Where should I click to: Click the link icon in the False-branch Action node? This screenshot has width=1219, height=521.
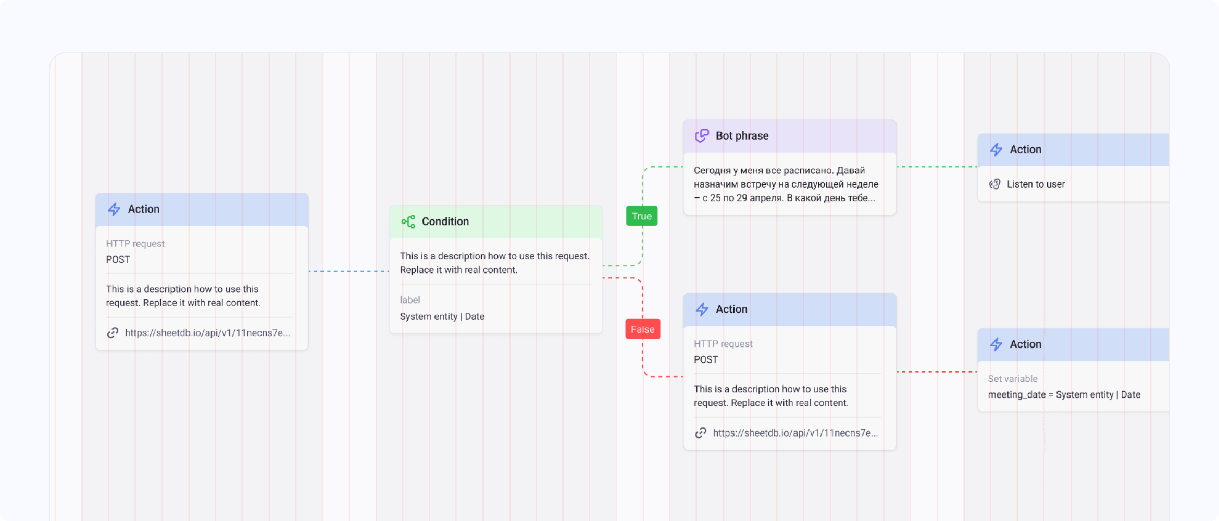701,433
